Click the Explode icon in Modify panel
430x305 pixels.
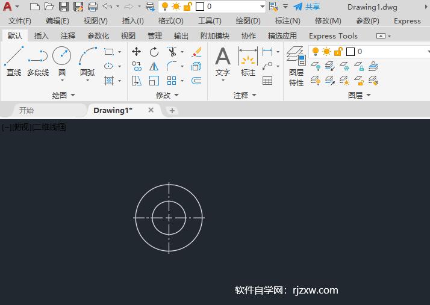196,66
